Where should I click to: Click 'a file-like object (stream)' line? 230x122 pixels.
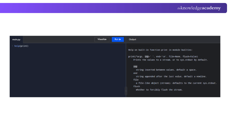[x=176, y=83]
